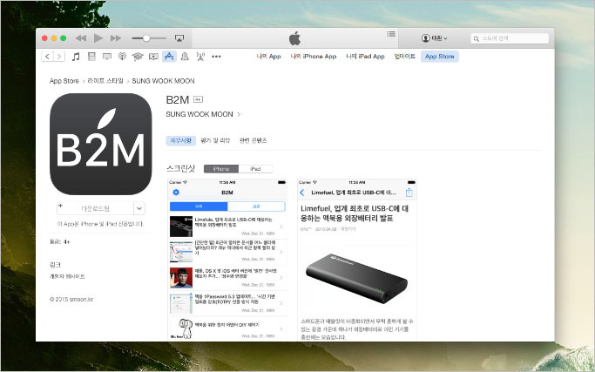The height and width of the screenshot is (372, 595).
Task: Switch to the 업데이트 tab
Action: click(x=404, y=56)
